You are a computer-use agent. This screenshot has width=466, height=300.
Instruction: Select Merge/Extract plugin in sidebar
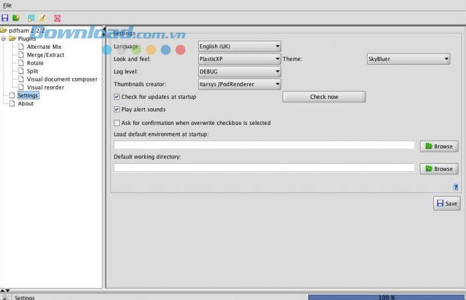pyautogui.click(x=44, y=55)
